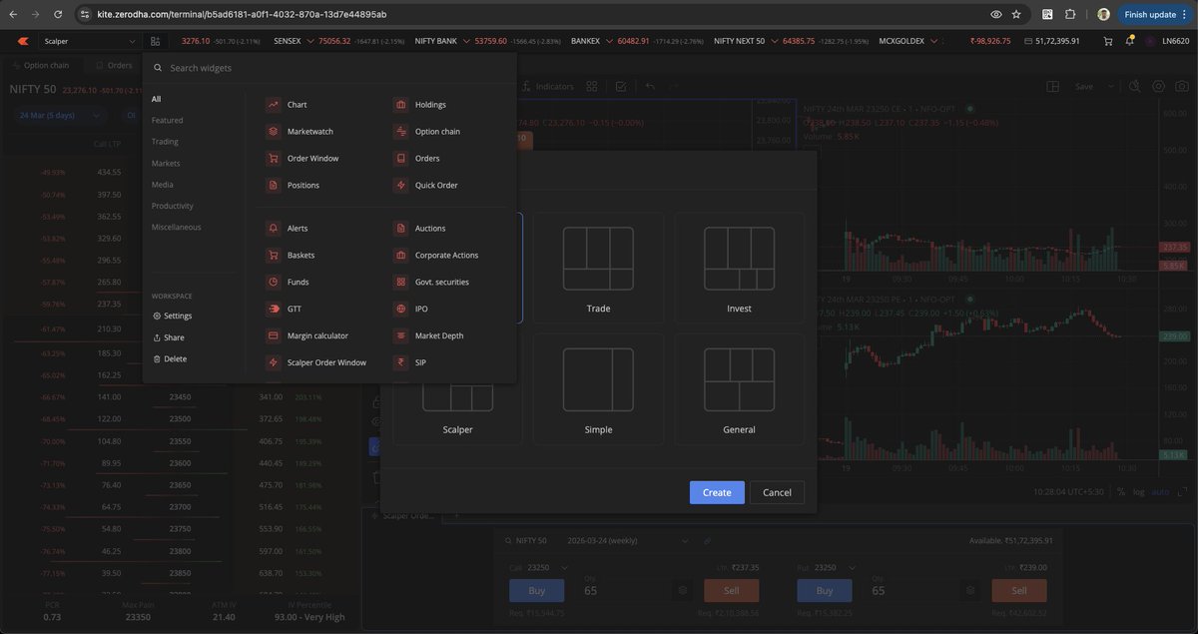Click the Call Buy button

[537, 591]
